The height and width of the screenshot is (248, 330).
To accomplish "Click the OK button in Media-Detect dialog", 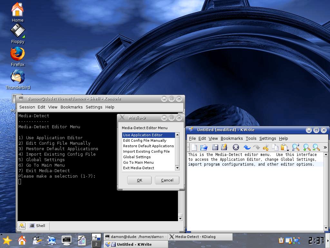I will (x=139, y=180).
